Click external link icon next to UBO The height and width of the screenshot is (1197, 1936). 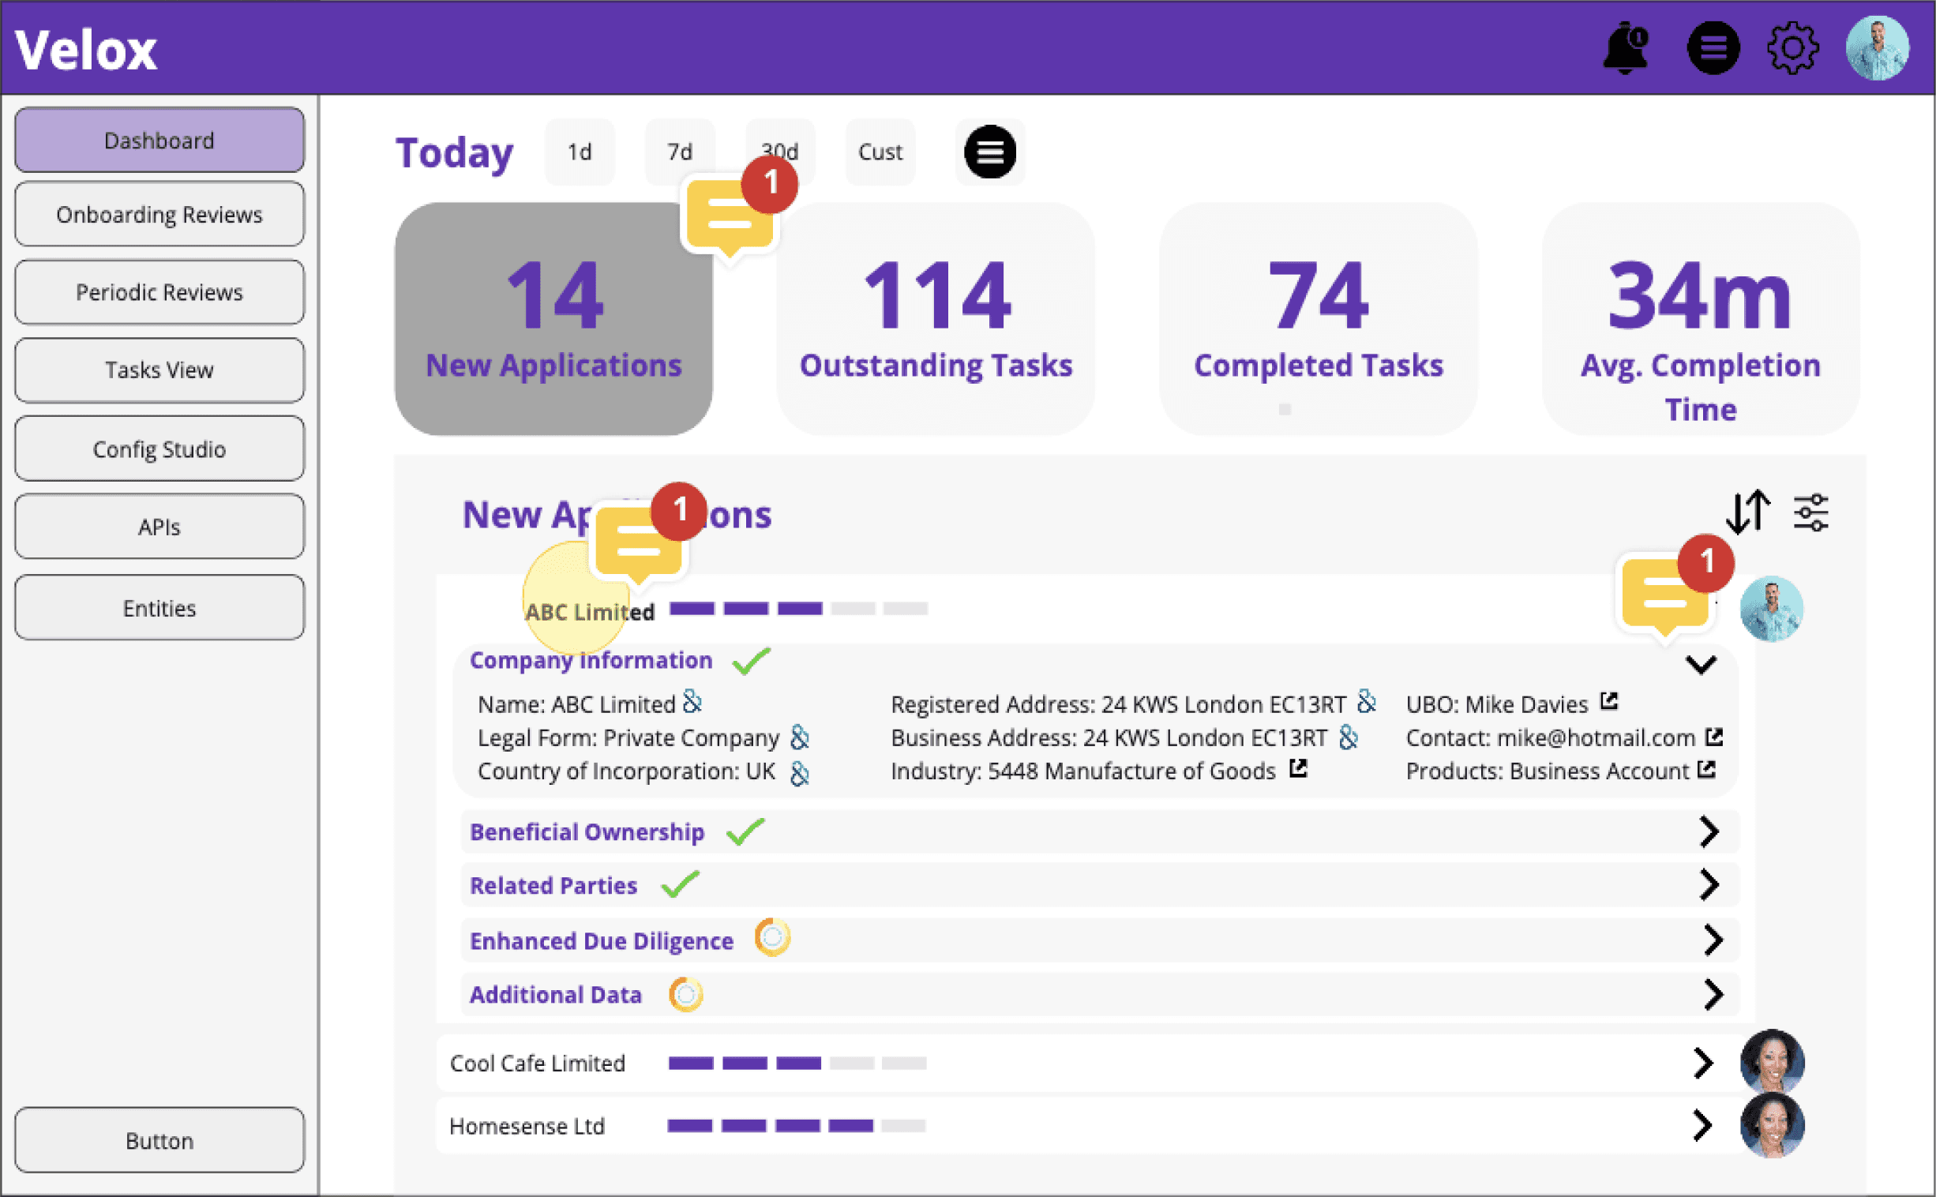pos(1608,701)
